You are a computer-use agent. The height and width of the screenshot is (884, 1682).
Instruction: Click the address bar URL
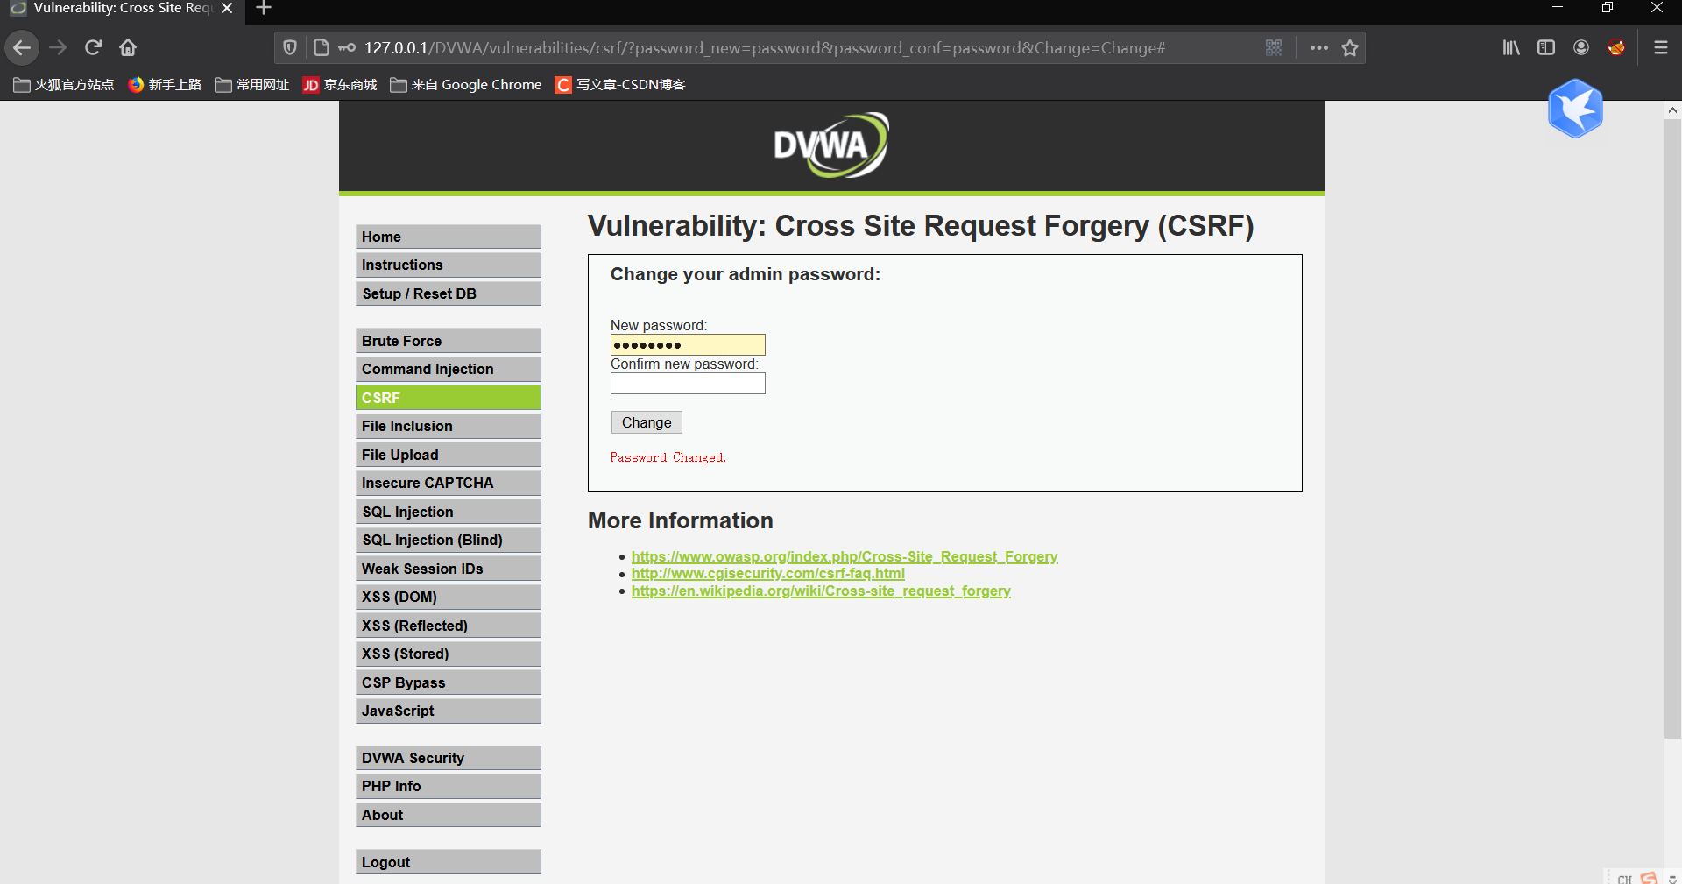point(765,47)
